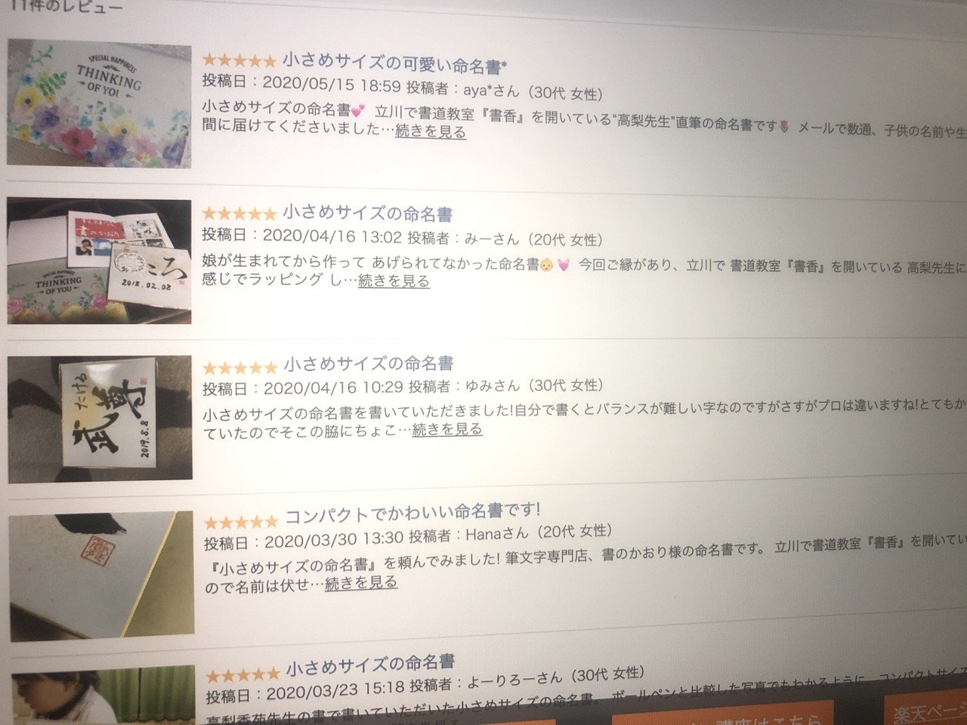Click the star rating of the よーりろーさん review
This screenshot has width=967, height=725.
(x=243, y=674)
